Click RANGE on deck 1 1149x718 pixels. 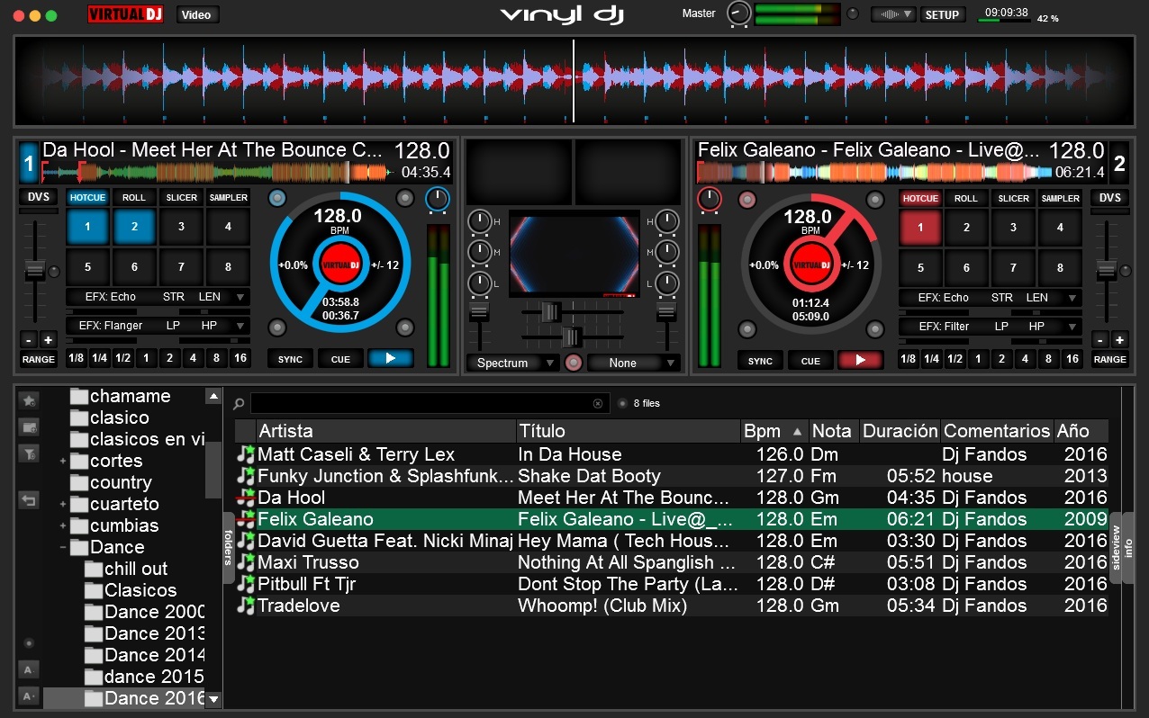39,359
